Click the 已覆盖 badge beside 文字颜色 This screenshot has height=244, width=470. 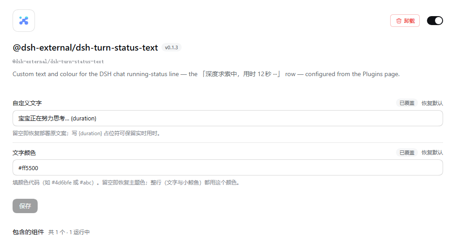tap(407, 153)
